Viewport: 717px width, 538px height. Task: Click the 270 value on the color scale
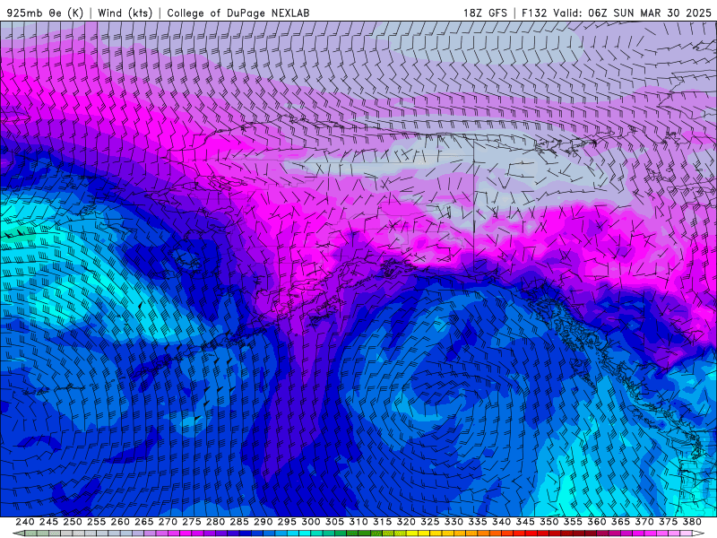[168, 522]
